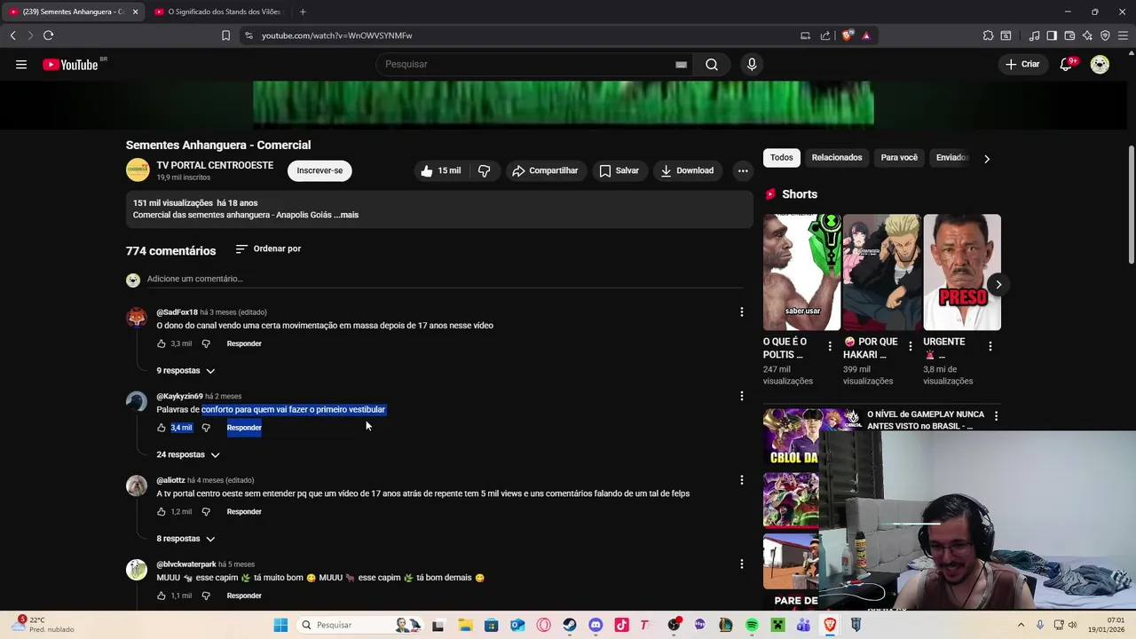Viewport: 1136px width, 639px height.
Task: Click the Salvar button
Action: (x=619, y=170)
